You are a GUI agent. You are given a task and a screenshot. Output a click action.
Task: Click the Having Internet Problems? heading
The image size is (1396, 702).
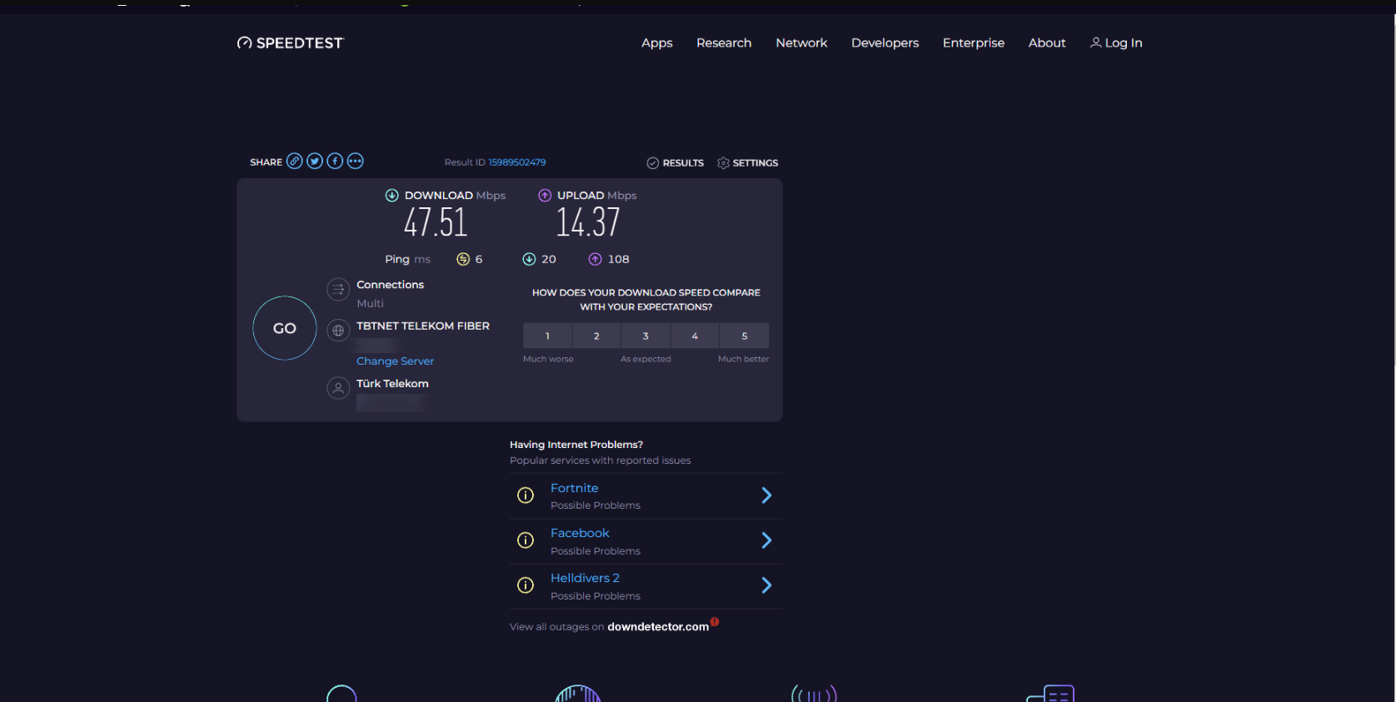[576, 445]
